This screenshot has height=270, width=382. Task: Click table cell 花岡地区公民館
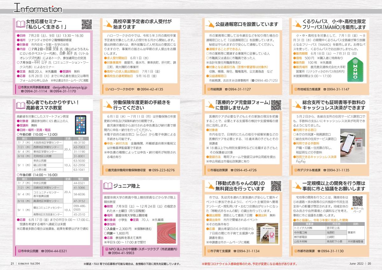pyautogui.click(x=48, y=156)
